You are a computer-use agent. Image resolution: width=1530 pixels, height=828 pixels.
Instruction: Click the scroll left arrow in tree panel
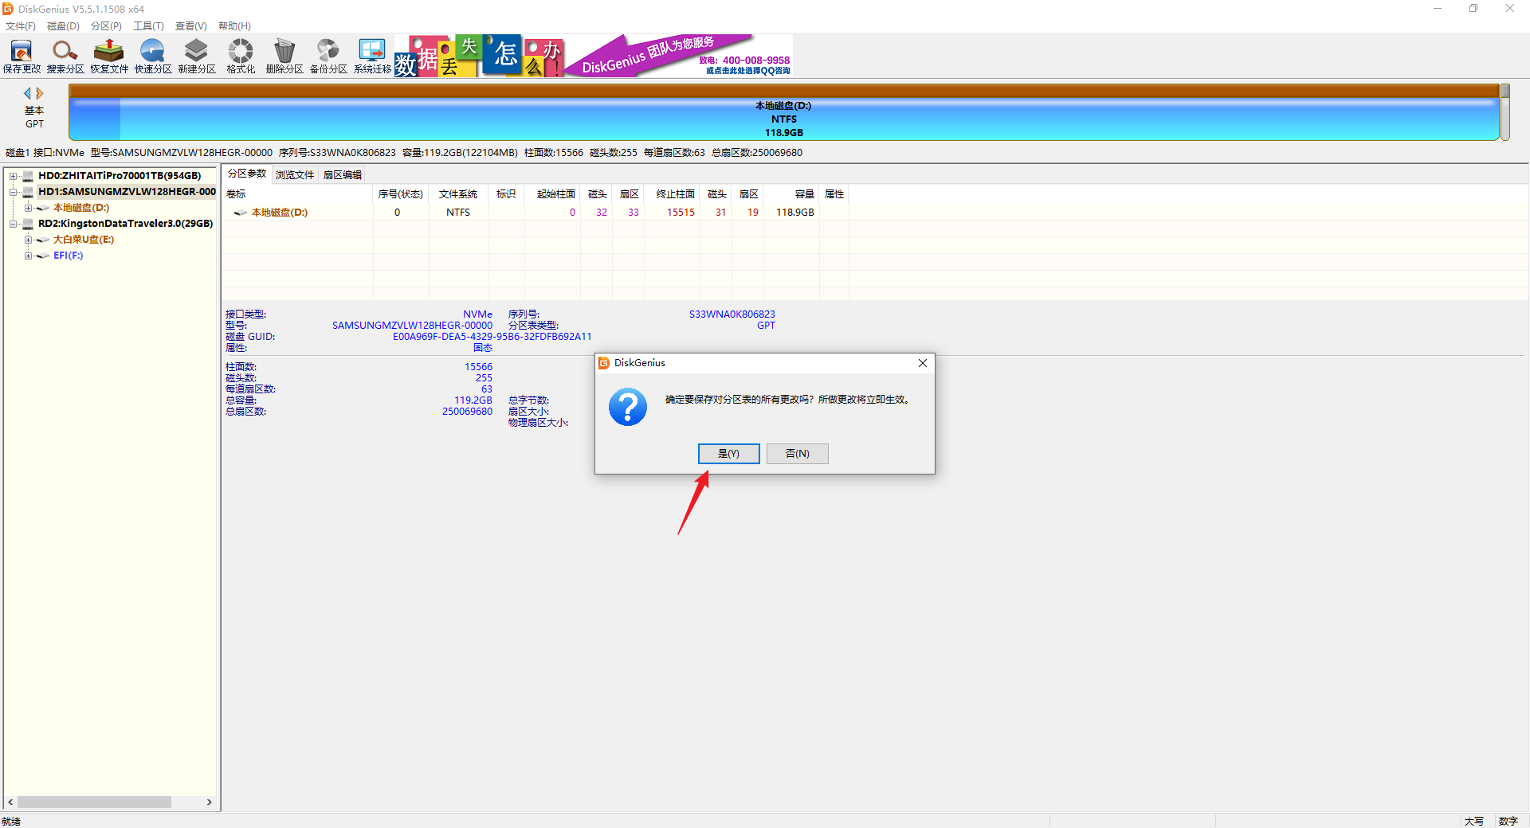(10, 803)
